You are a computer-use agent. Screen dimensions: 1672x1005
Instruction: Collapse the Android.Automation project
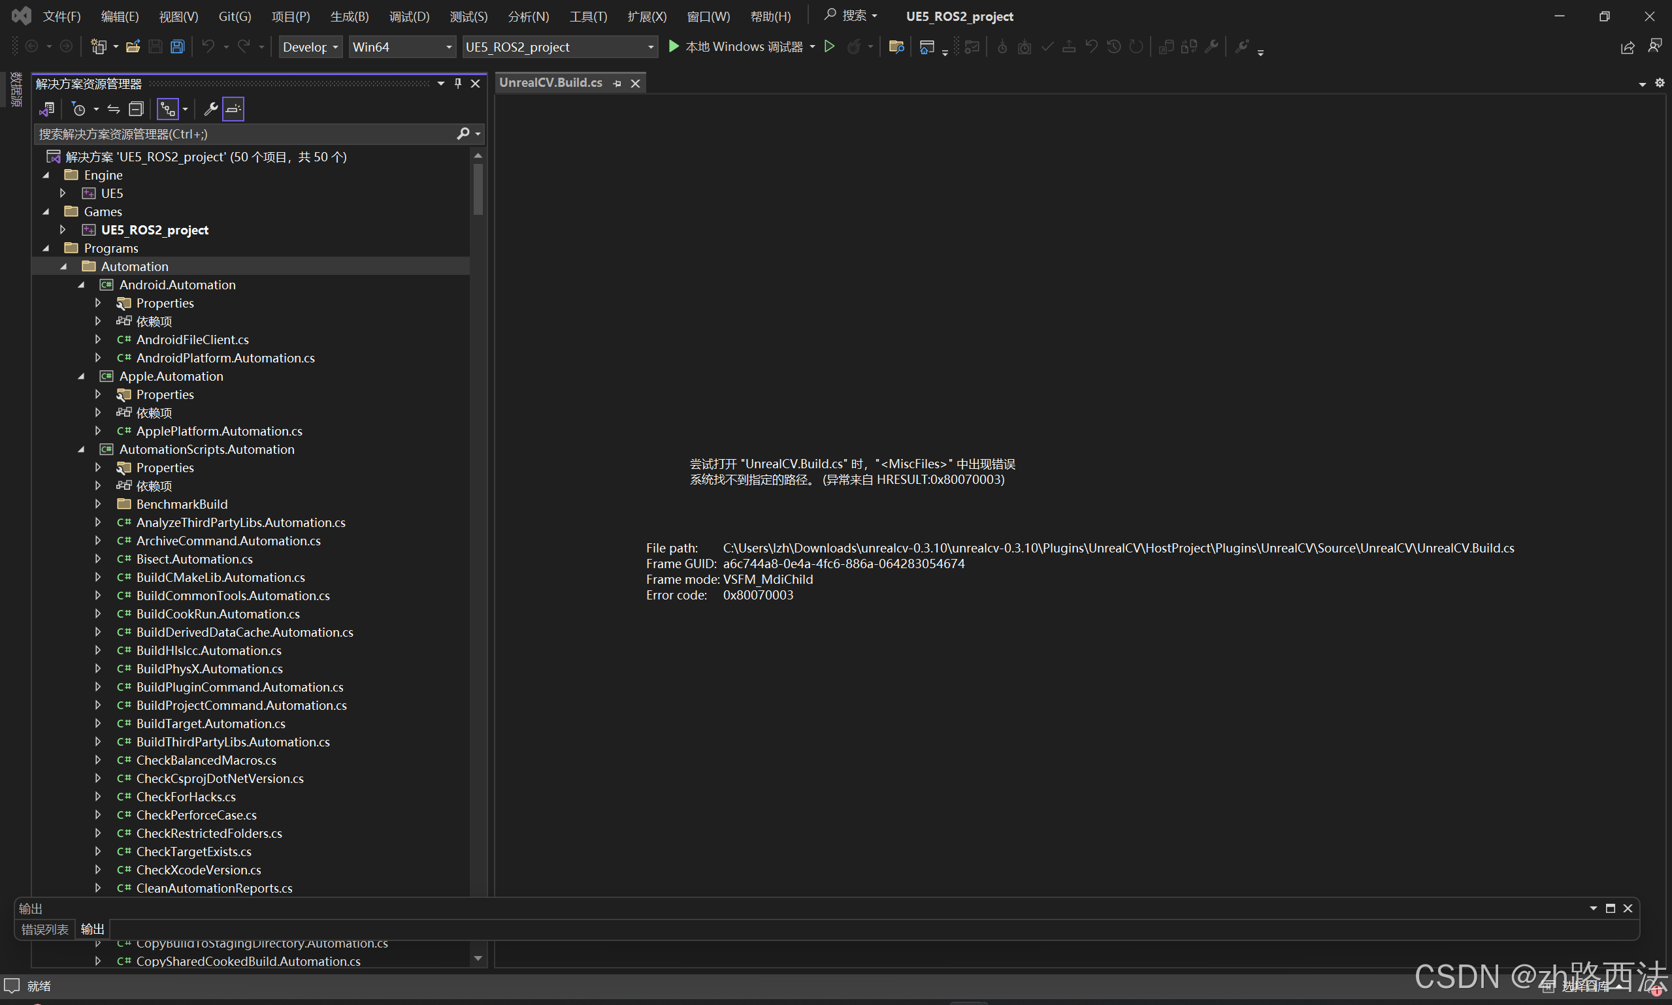click(x=81, y=285)
